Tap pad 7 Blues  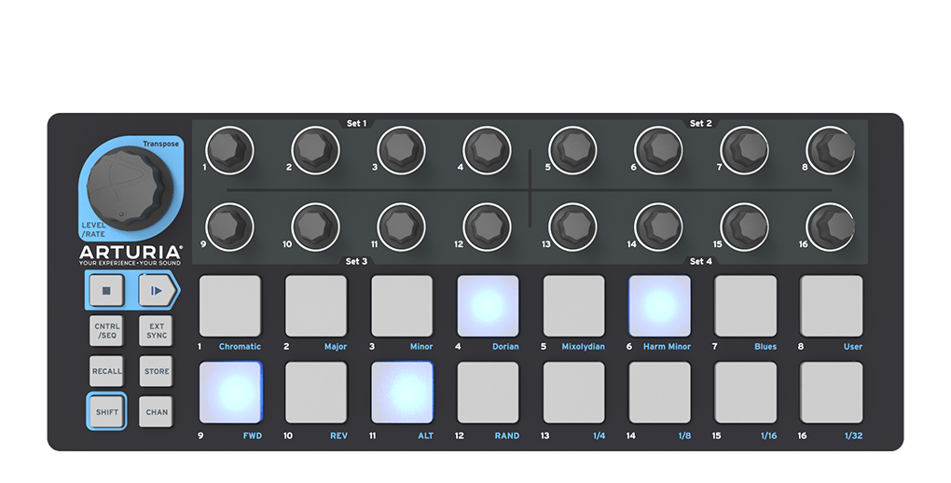click(x=745, y=306)
